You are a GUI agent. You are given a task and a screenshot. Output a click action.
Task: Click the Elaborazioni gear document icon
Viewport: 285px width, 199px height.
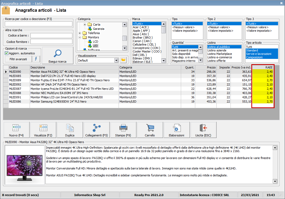177,128
